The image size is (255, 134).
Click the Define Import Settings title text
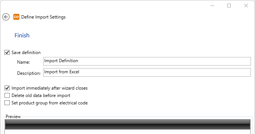(x=43, y=17)
